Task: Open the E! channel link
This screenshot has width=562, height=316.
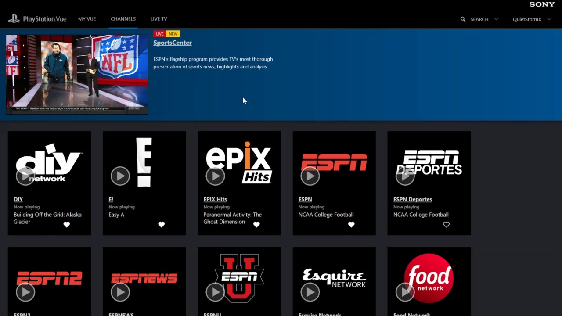Action: point(111,199)
